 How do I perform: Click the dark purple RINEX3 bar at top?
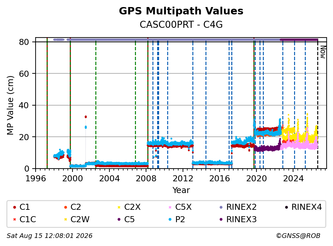point(299,40)
